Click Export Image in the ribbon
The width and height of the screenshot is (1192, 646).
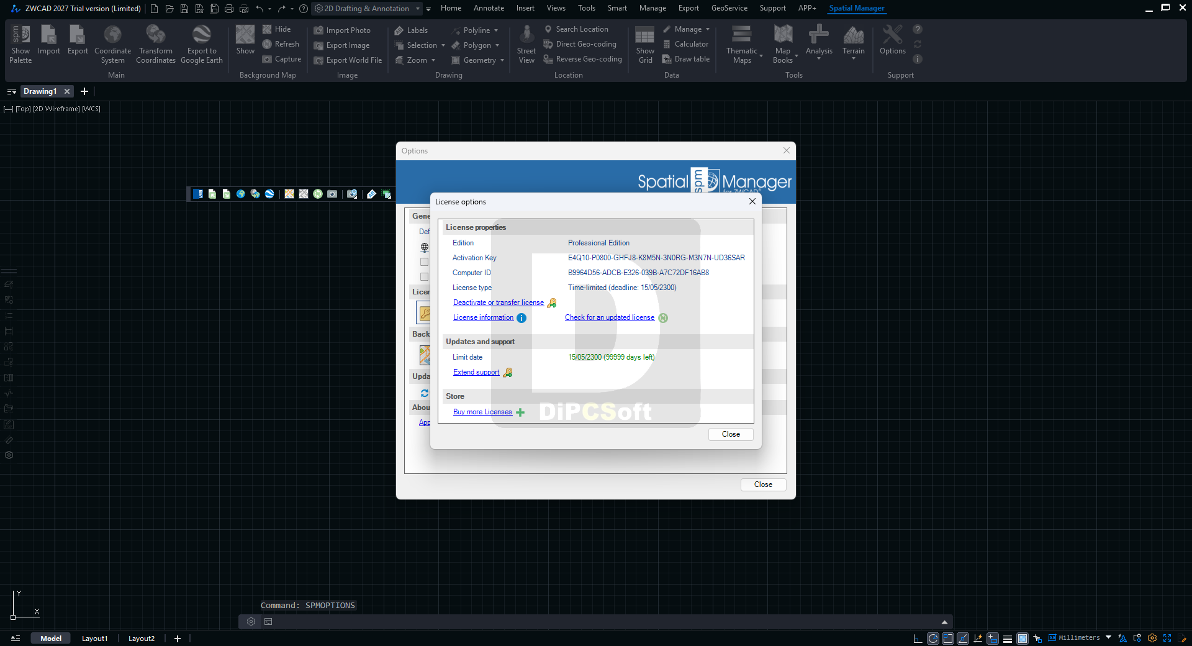tap(341, 45)
